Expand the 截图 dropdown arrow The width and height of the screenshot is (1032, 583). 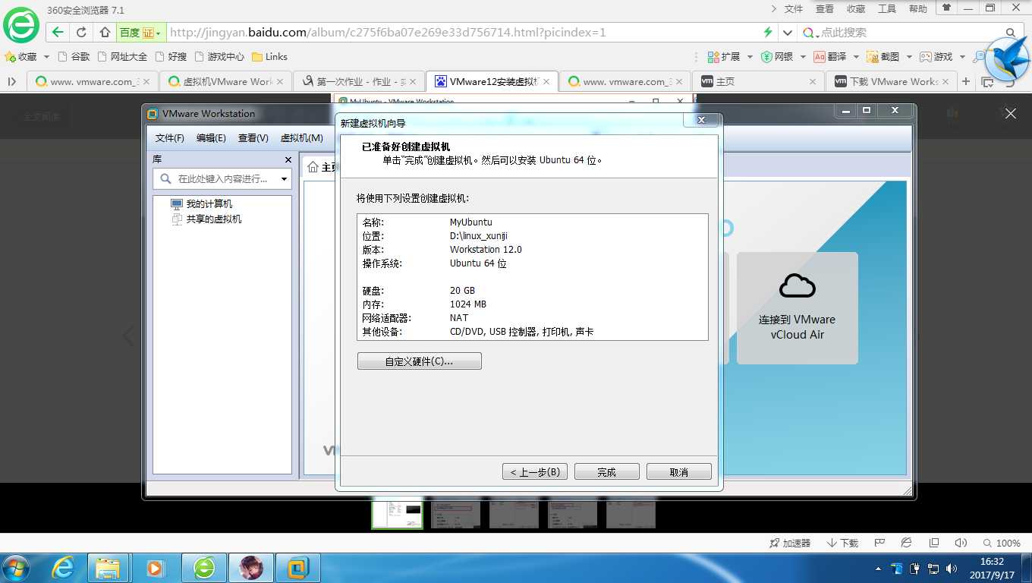point(909,57)
